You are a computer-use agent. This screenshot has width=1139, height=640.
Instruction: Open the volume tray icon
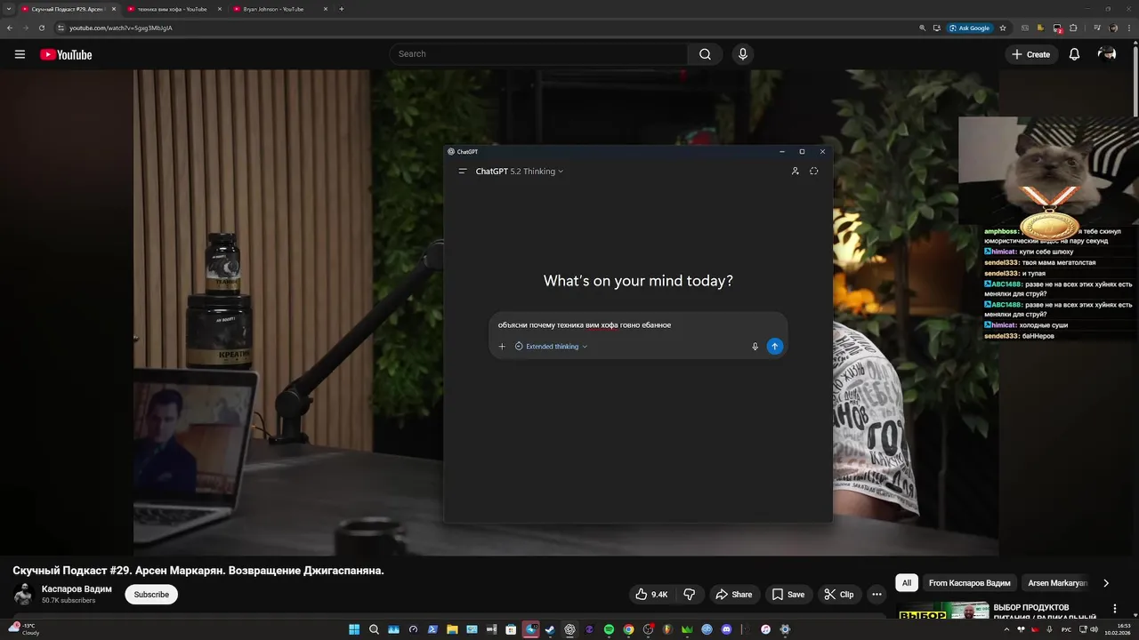[x=1095, y=629]
